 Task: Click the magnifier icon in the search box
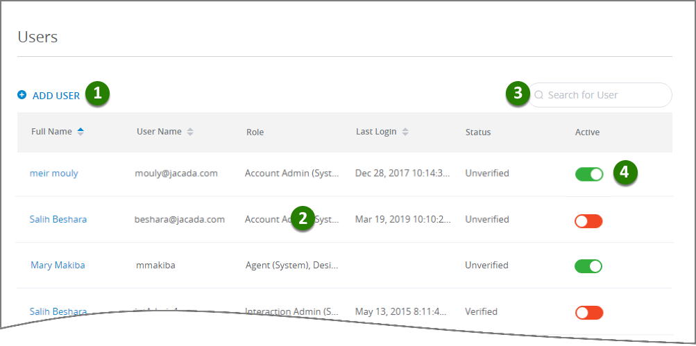tap(539, 95)
